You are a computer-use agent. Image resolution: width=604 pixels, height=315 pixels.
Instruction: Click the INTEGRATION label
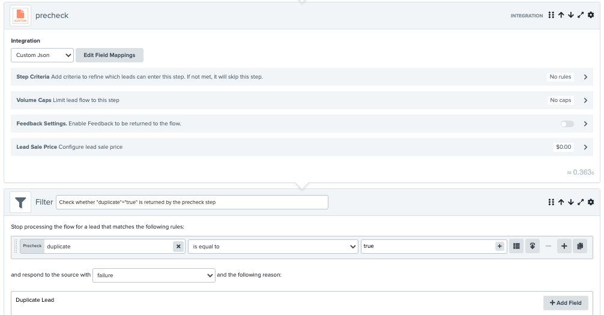click(527, 16)
